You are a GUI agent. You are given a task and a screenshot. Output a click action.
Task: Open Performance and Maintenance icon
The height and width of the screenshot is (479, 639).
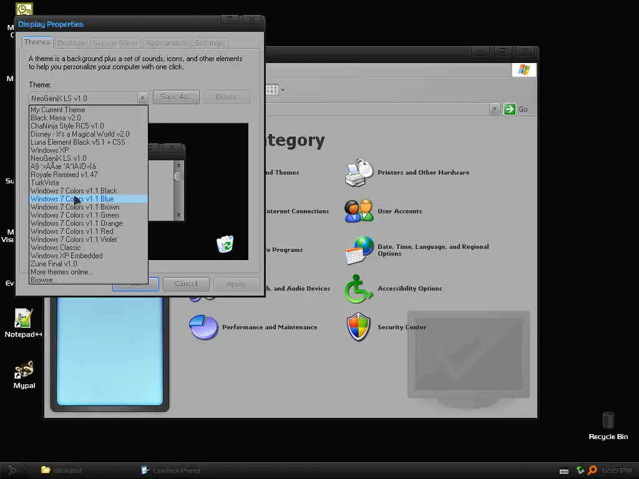tap(203, 327)
